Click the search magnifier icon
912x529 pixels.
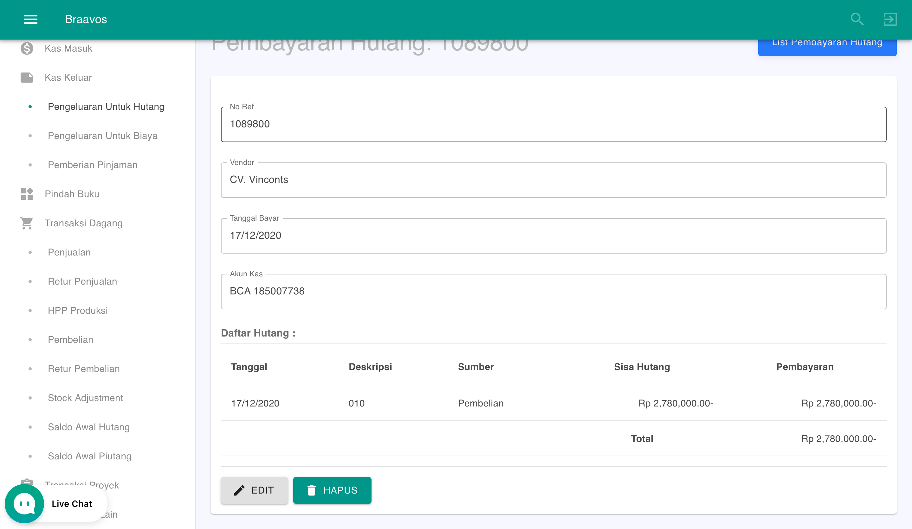857,19
